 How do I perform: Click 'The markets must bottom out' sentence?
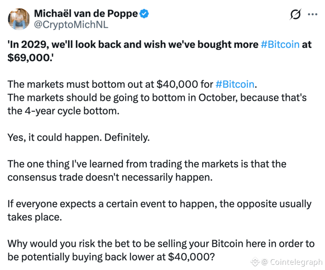132,84
